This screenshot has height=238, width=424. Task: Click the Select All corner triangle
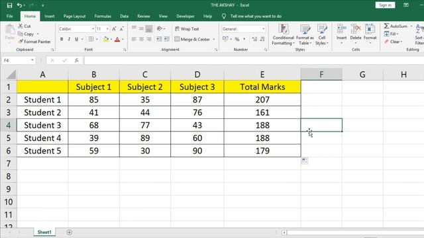coord(11,75)
